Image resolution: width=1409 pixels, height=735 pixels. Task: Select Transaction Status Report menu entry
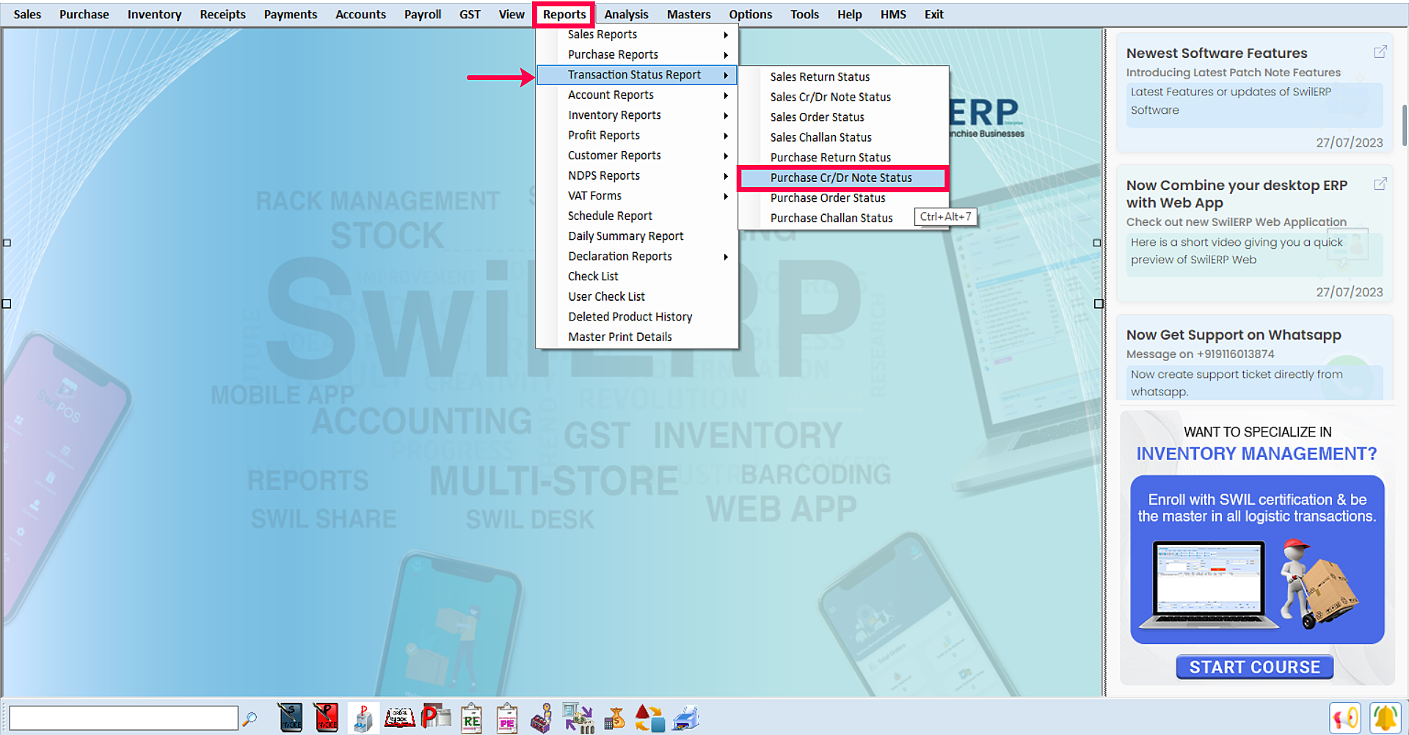(x=637, y=75)
